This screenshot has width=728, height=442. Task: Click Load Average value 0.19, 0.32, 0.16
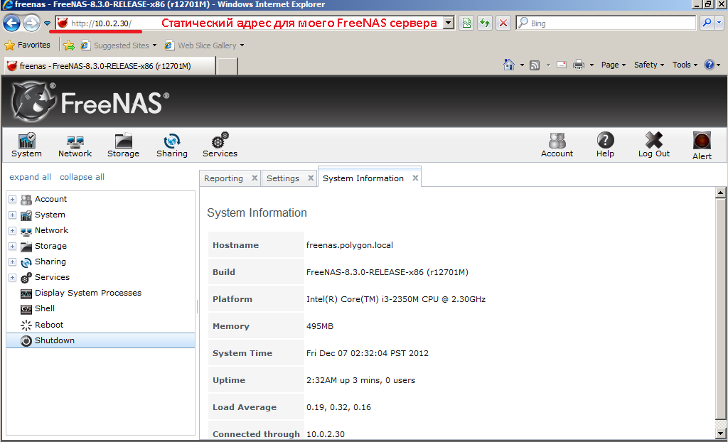pyautogui.click(x=338, y=407)
